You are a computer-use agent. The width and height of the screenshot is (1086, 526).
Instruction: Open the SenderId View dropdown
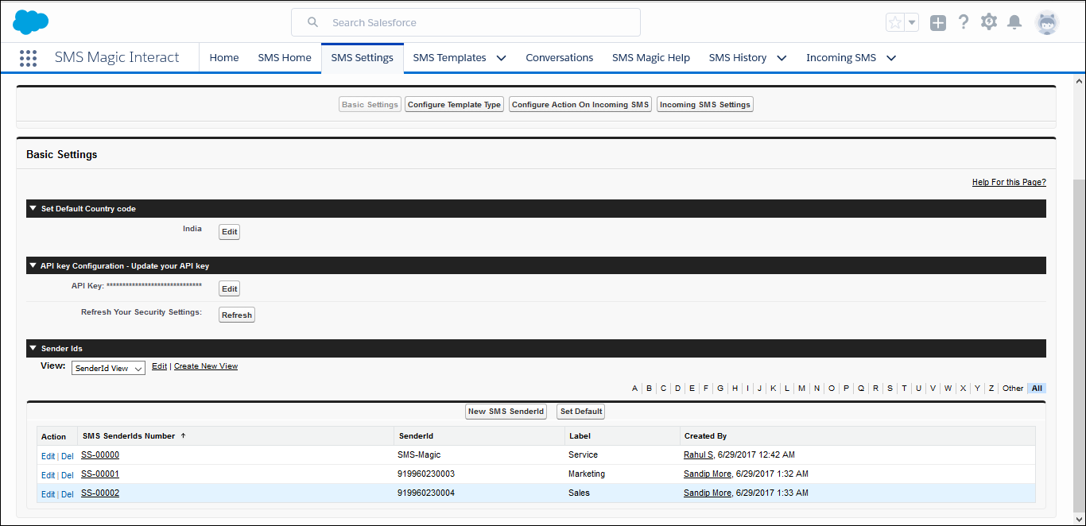pyautogui.click(x=108, y=369)
